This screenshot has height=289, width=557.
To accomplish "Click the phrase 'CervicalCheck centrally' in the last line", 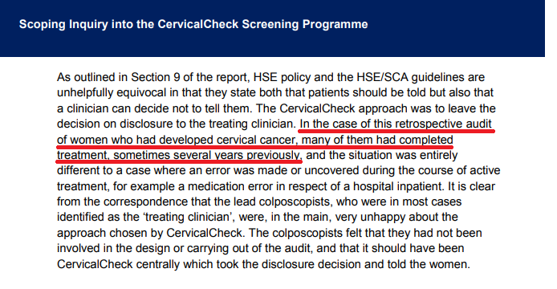I will point(119,264).
